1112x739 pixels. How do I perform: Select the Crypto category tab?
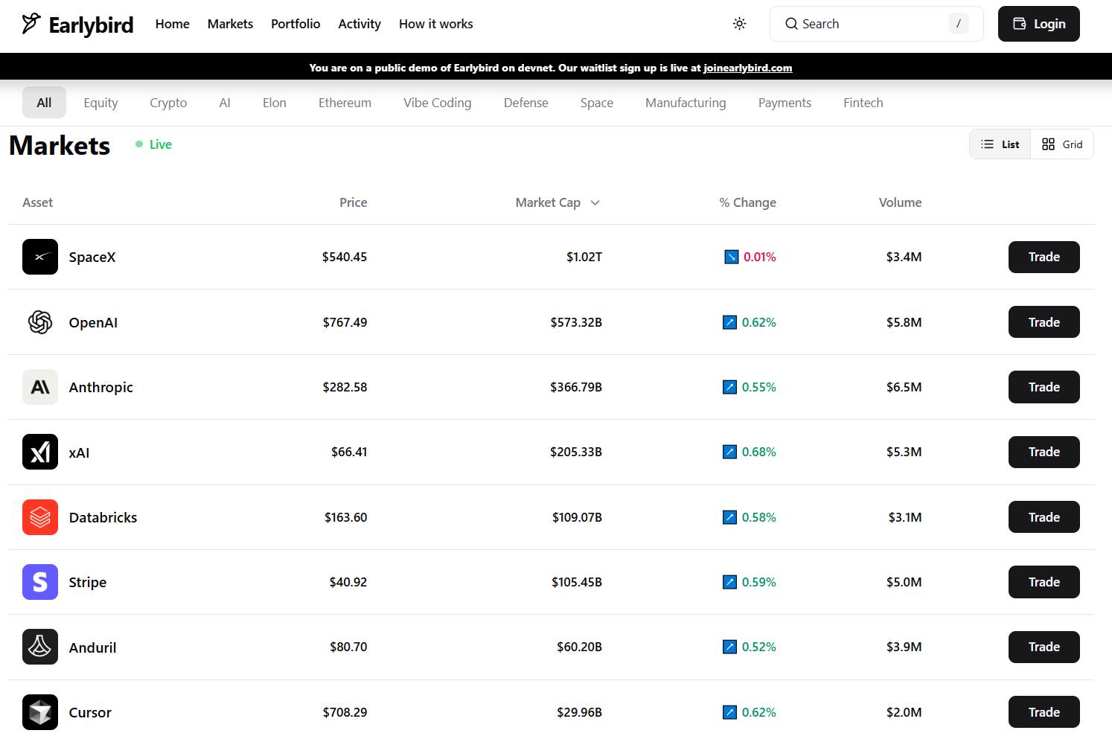[x=168, y=103]
